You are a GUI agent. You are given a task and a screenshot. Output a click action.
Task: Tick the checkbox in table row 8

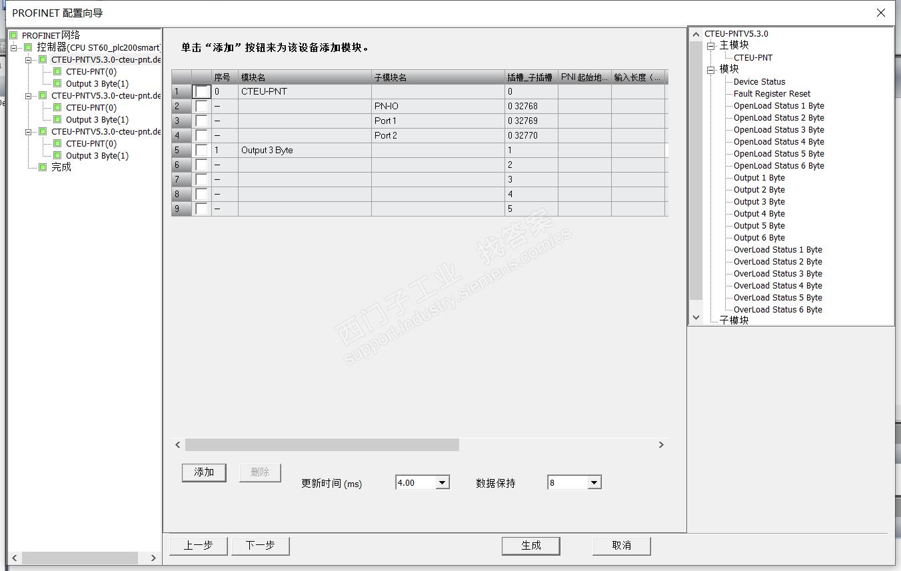[201, 194]
